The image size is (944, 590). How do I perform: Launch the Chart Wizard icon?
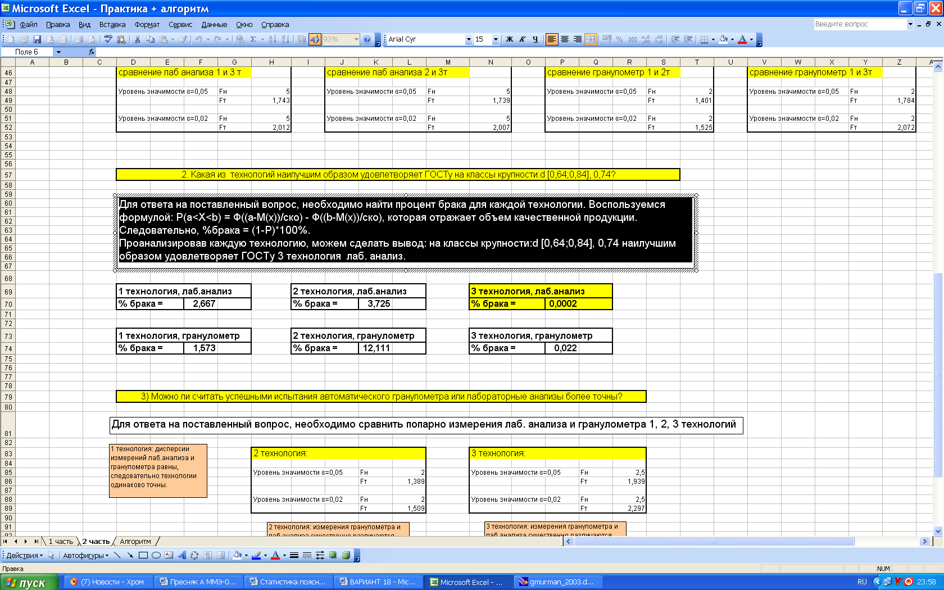click(x=302, y=39)
